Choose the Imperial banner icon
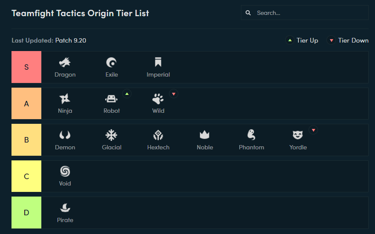The width and height of the screenshot is (375, 234). click(158, 62)
